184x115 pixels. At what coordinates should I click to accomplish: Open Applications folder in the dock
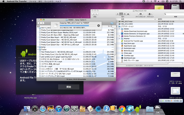pos(150,109)
